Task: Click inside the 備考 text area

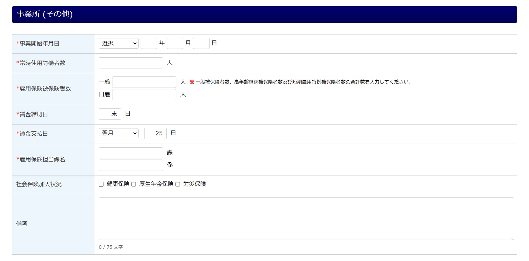Action: point(306,219)
